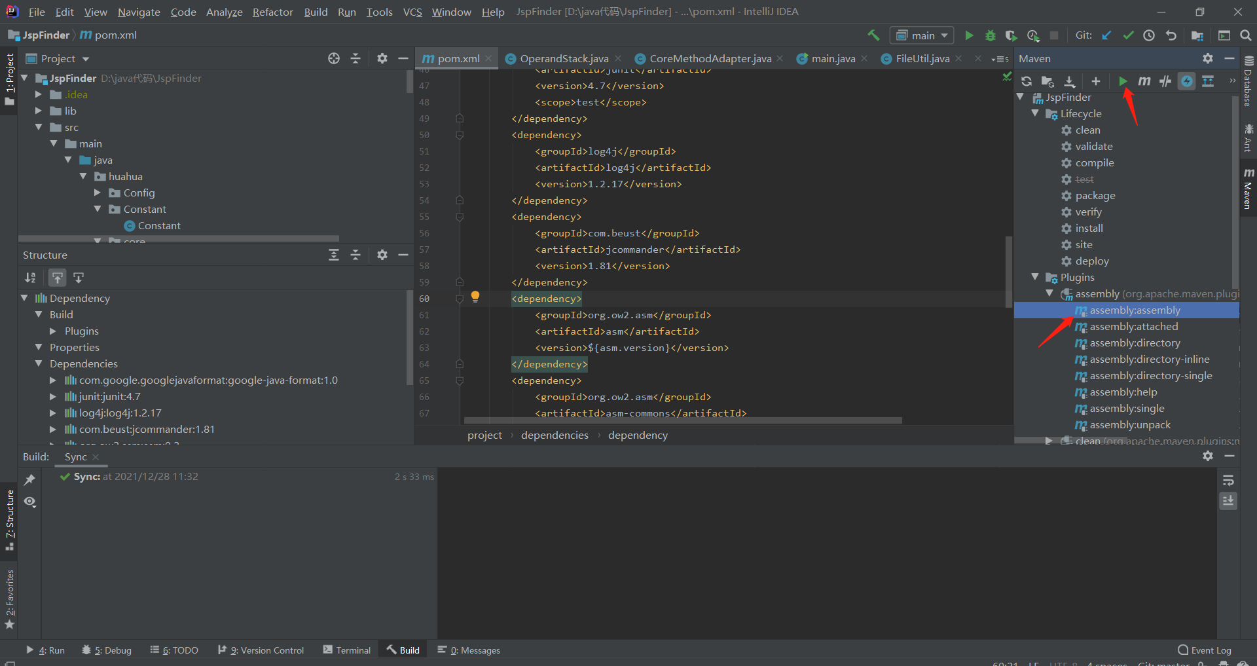Screen dimensions: 1257x666
Task: Select the install lifecycle goal
Action: coord(1089,228)
